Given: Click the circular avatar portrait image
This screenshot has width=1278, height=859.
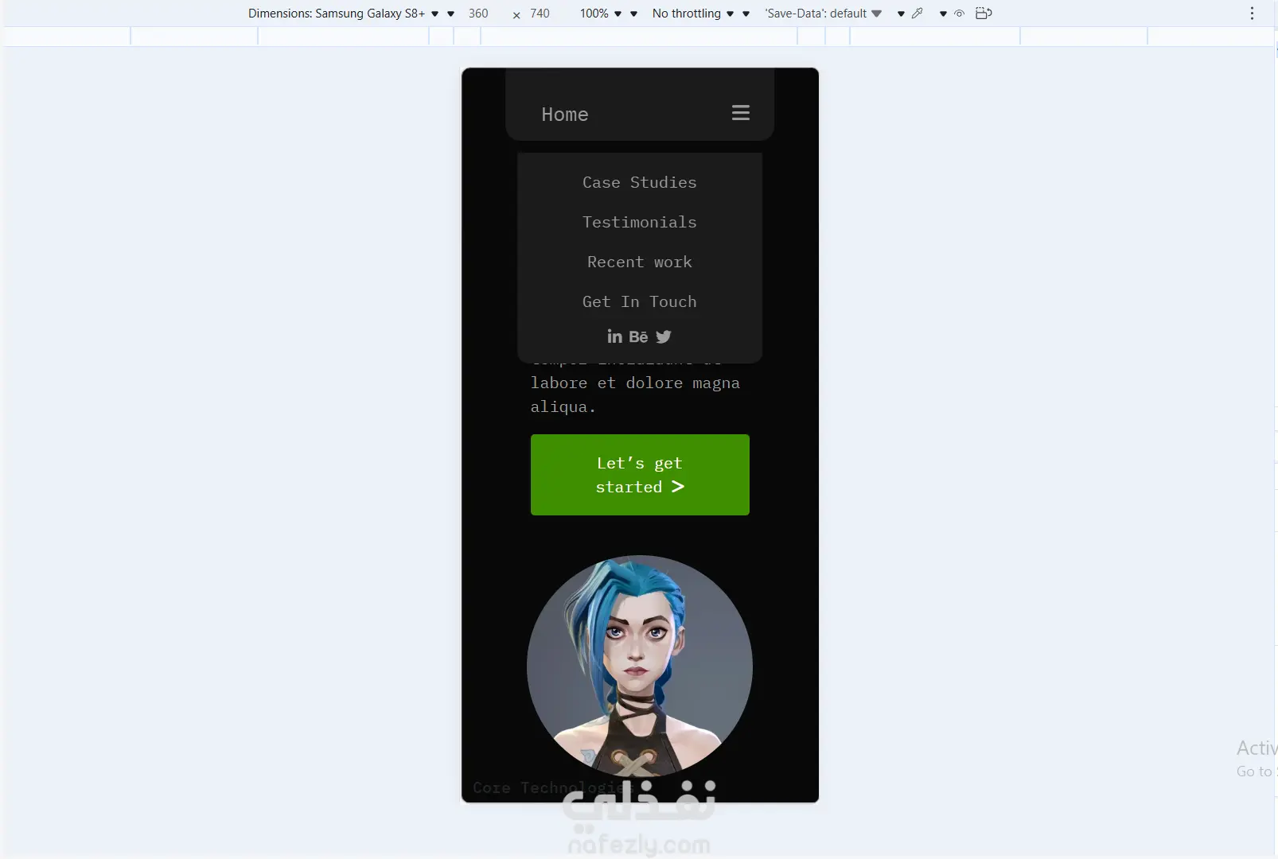Looking at the screenshot, I should point(640,667).
